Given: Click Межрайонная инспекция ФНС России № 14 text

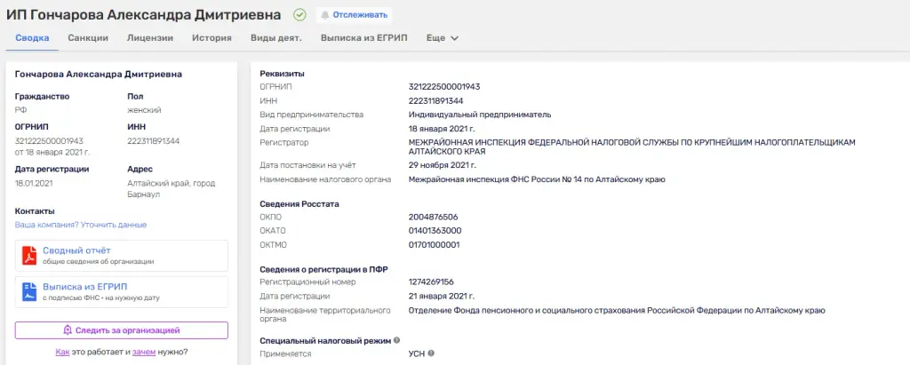Looking at the screenshot, I should click(537, 179).
